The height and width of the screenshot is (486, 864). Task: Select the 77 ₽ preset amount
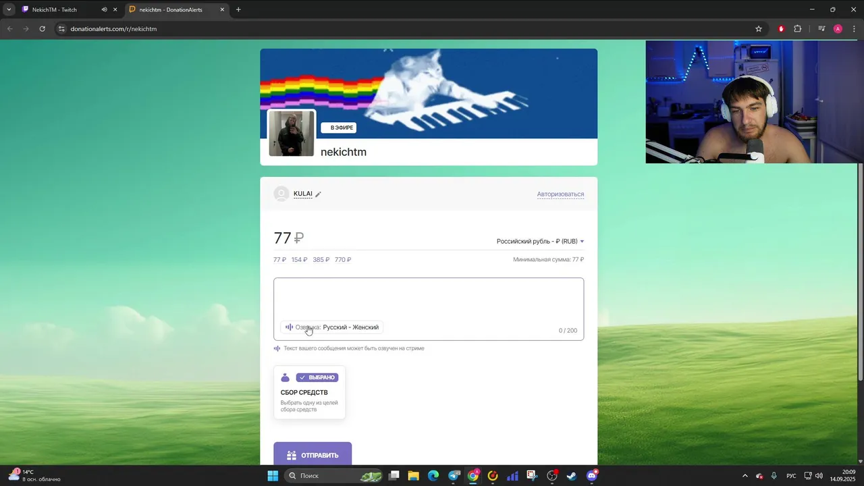coord(279,260)
